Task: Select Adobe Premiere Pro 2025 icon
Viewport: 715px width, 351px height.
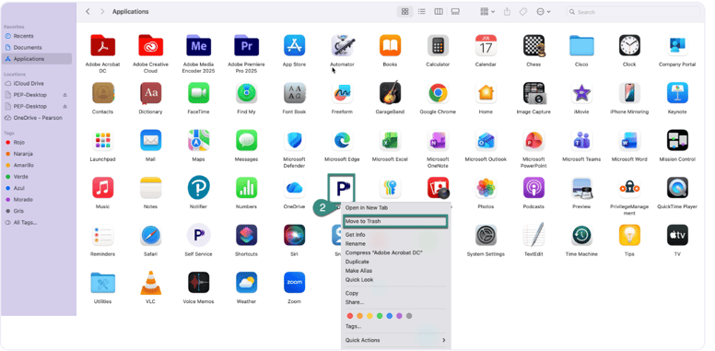Action: tap(246, 45)
